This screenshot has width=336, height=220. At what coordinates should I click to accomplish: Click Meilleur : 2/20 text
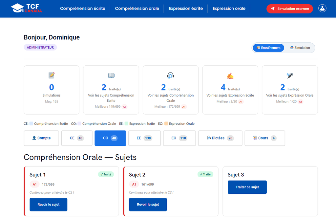[x=227, y=102]
